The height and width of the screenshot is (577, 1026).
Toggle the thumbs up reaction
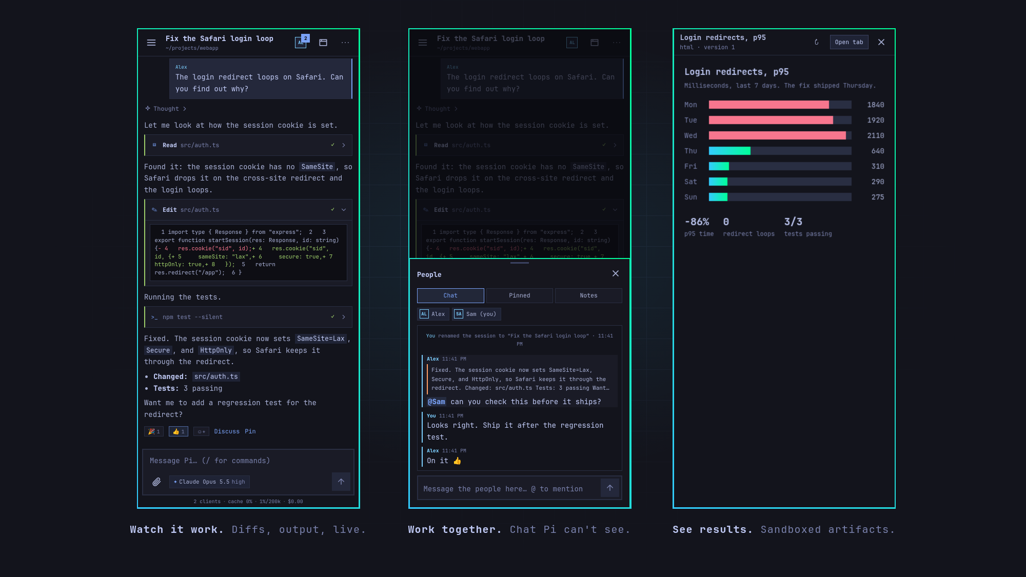tap(179, 431)
